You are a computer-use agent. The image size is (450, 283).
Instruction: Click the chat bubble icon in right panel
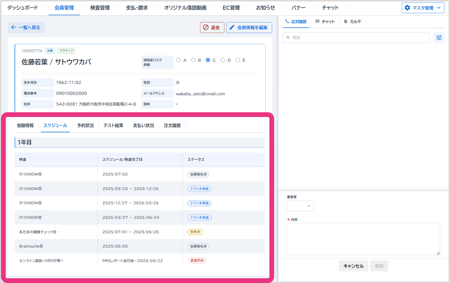coord(317,21)
